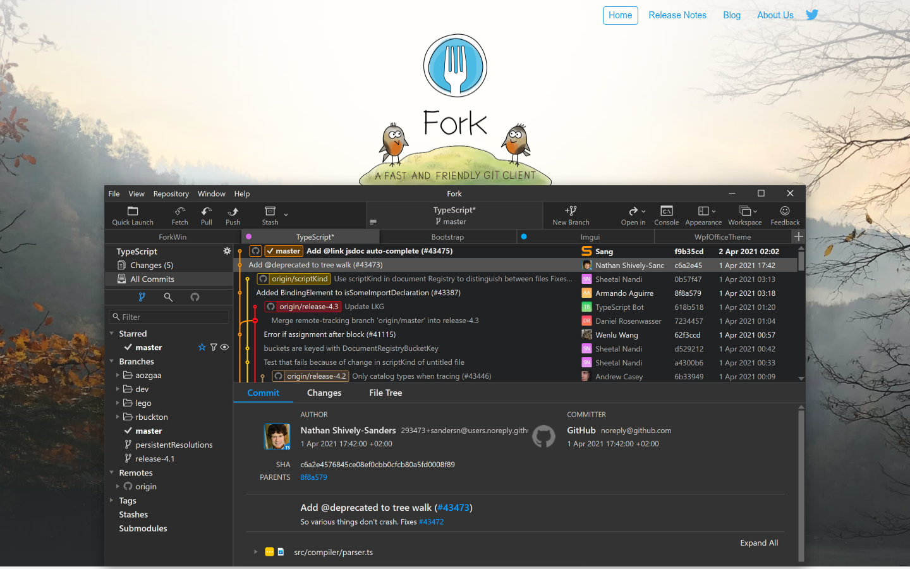Toggle visibility eye on starred master
910x569 pixels.
click(x=224, y=347)
